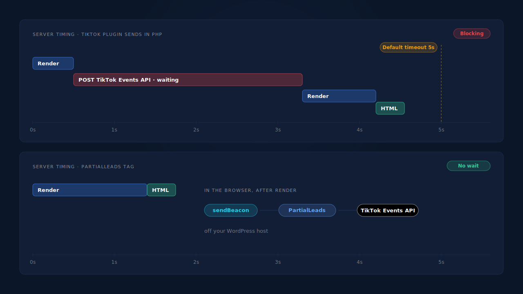Click the 5s axis label in the TikTok plugin timeline
The height and width of the screenshot is (294, 523).
click(441, 130)
